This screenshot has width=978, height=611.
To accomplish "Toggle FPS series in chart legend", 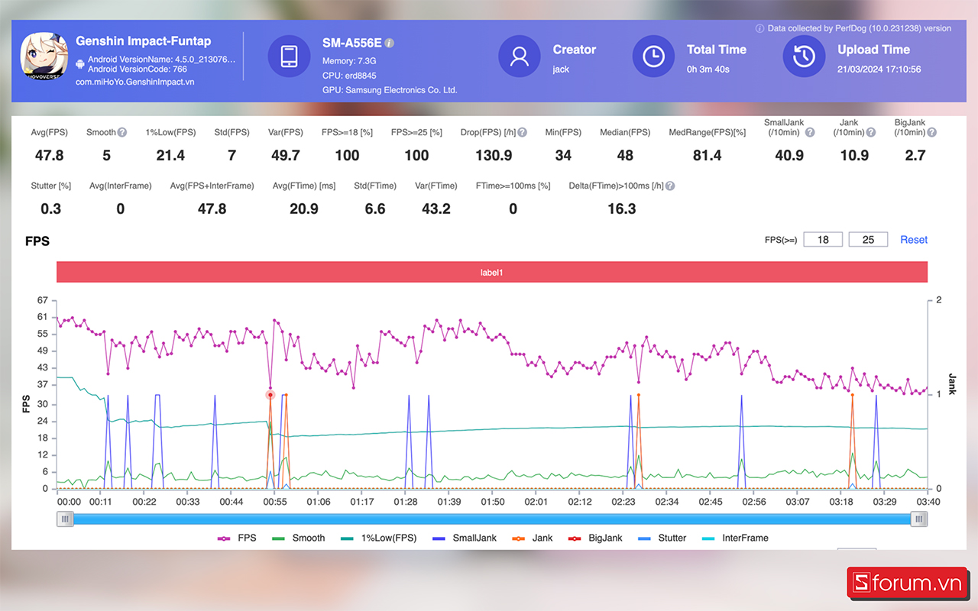I will click(237, 538).
